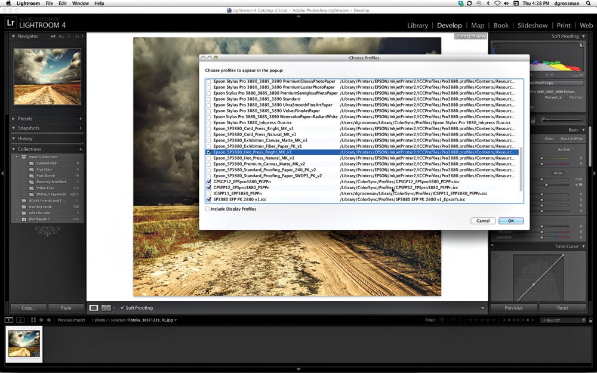Click the red color label filter

pyautogui.click(x=504, y=320)
